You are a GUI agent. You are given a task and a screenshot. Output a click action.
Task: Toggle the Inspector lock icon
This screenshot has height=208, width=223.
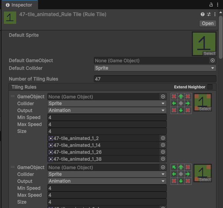coord(211,5)
